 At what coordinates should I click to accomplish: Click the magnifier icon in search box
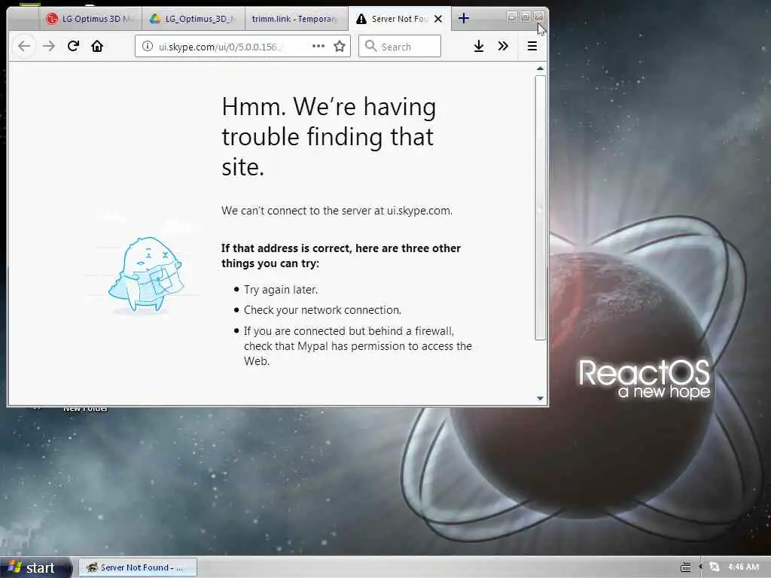370,46
